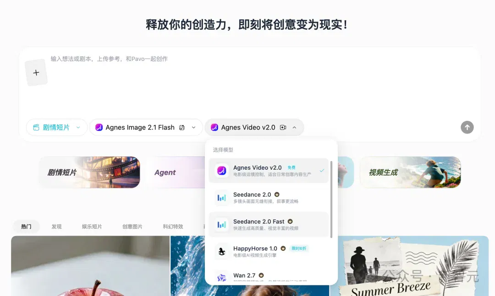This screenshot has height=296, width=495.
Task: Click the Agnes Video v2.0 list item logo
Action: (x=222, y=171)
